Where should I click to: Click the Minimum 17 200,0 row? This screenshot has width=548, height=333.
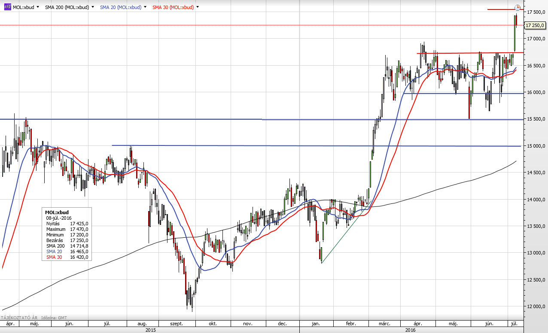click(x=67, y=235)
